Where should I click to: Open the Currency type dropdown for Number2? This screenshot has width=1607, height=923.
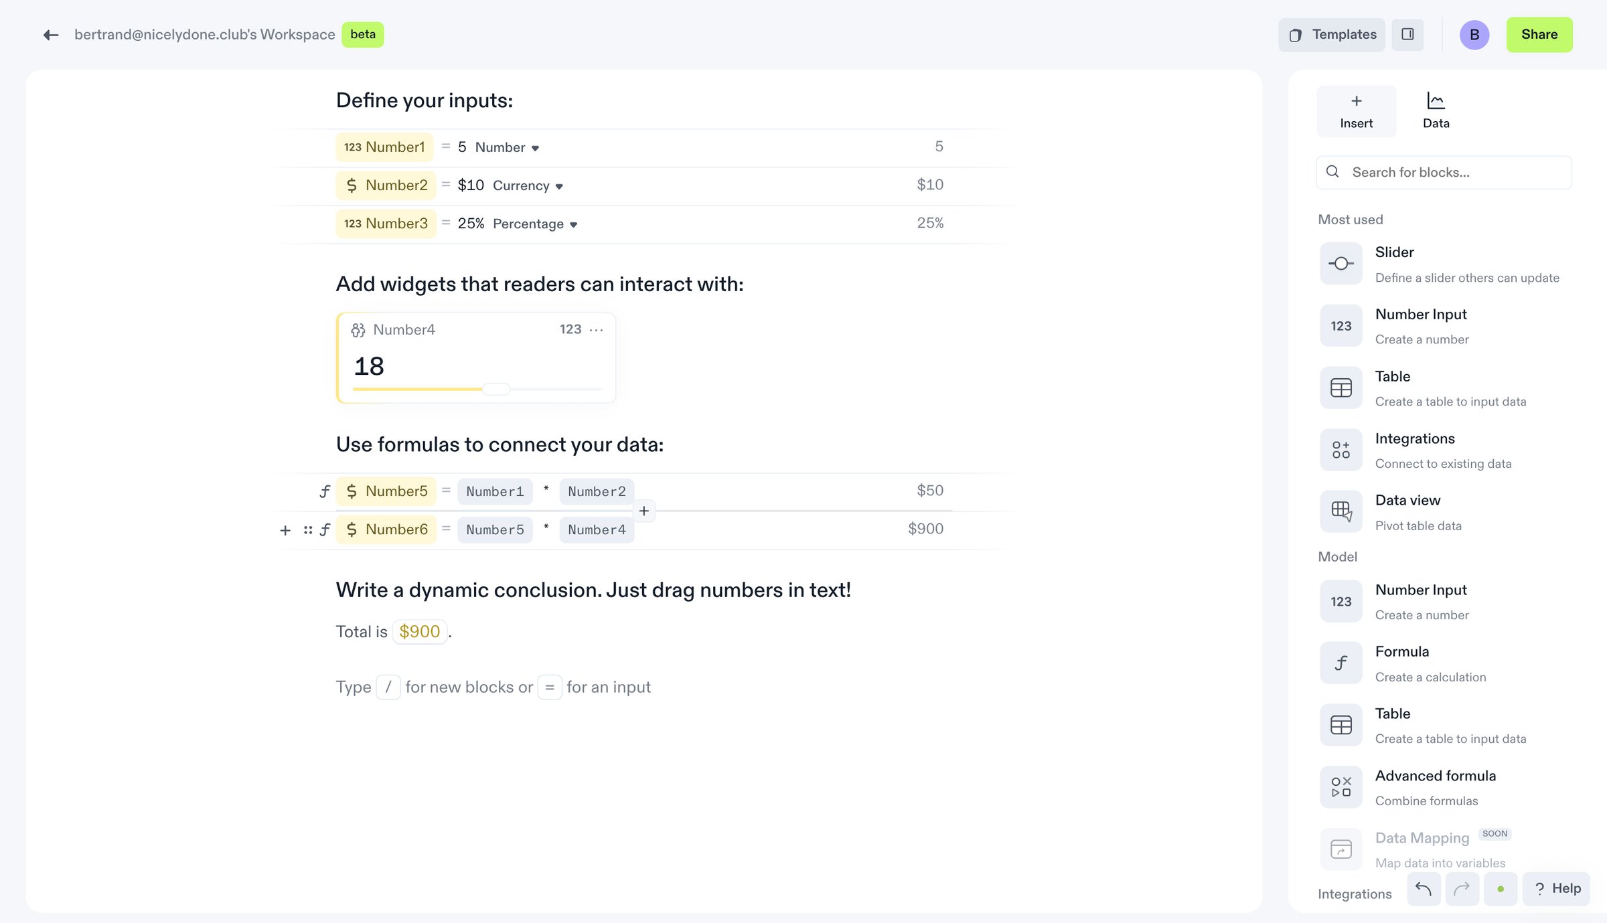[528, 185]
